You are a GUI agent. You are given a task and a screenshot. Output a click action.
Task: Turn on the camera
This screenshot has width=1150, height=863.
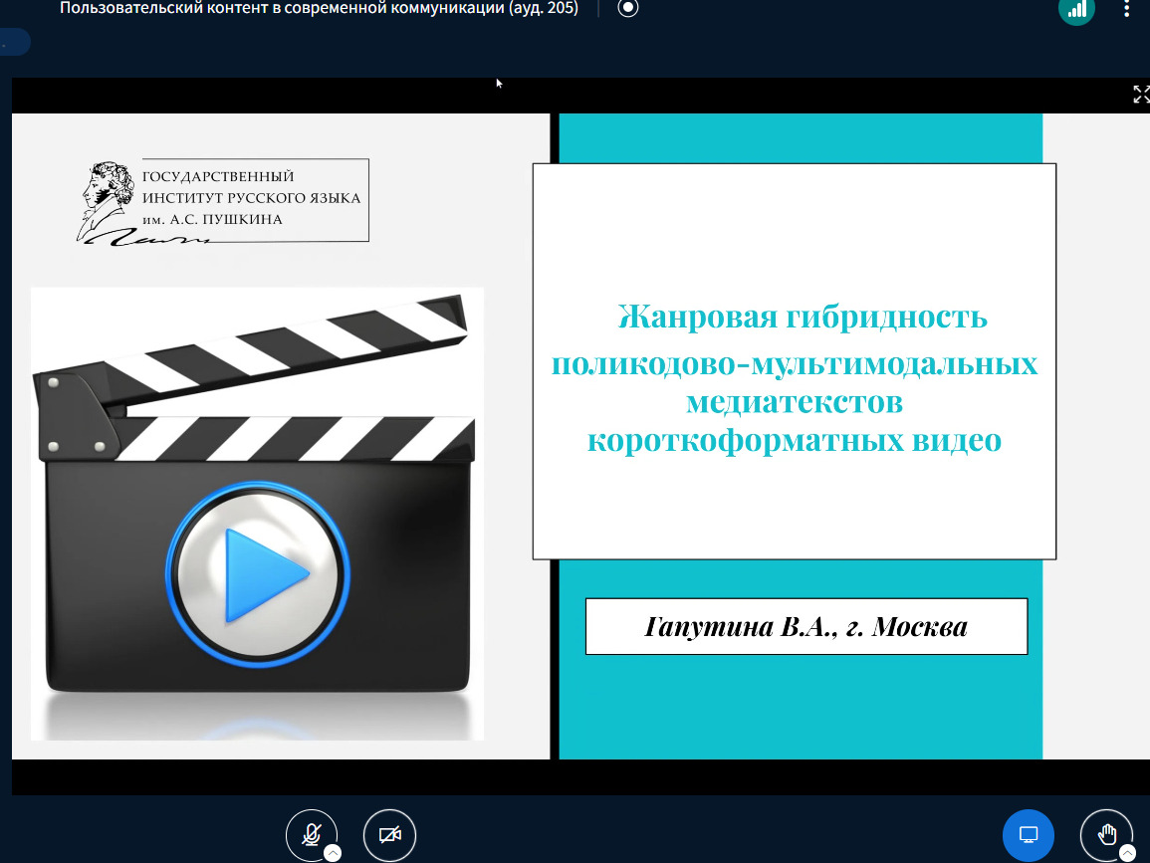coord(389,834)
